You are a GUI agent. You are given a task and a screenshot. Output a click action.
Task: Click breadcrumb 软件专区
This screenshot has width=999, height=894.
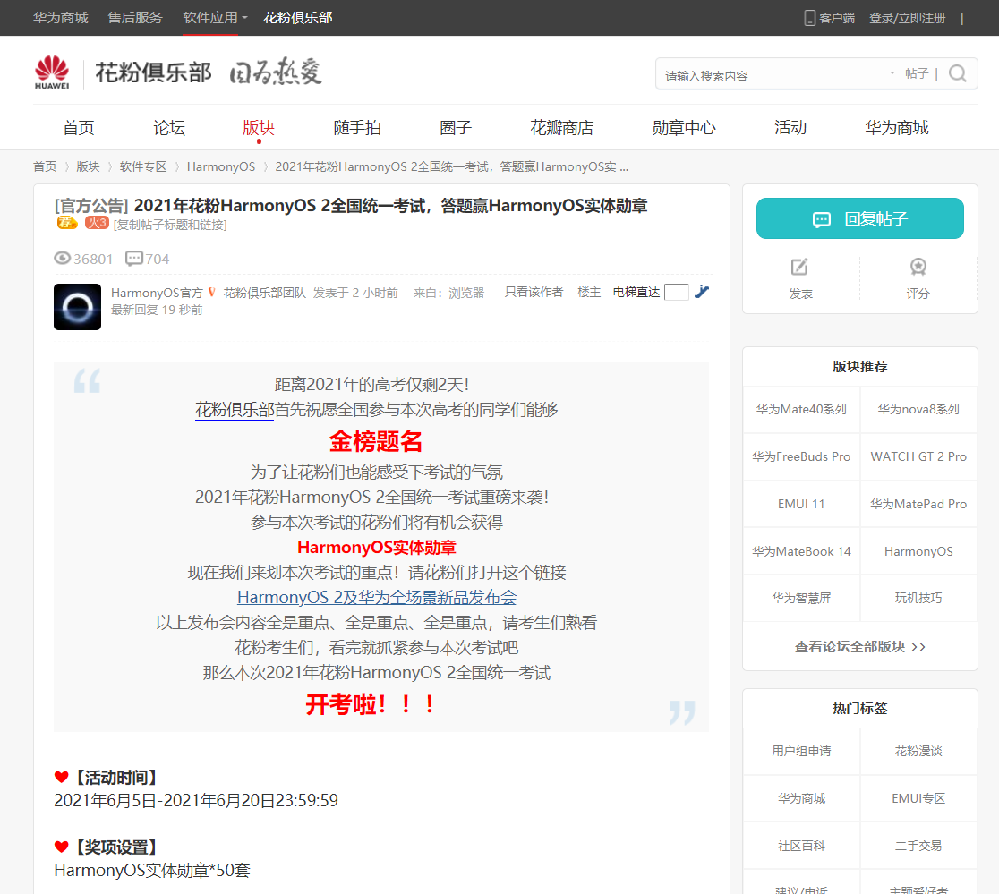coord(142,166)
